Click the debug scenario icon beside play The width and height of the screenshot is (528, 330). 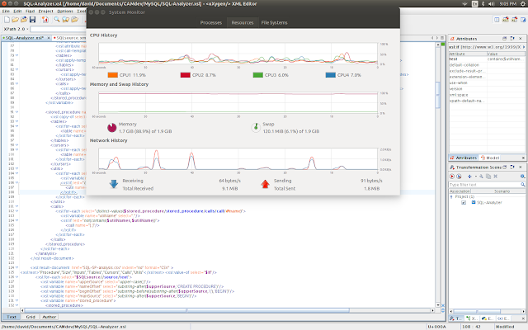pos(459,176)
